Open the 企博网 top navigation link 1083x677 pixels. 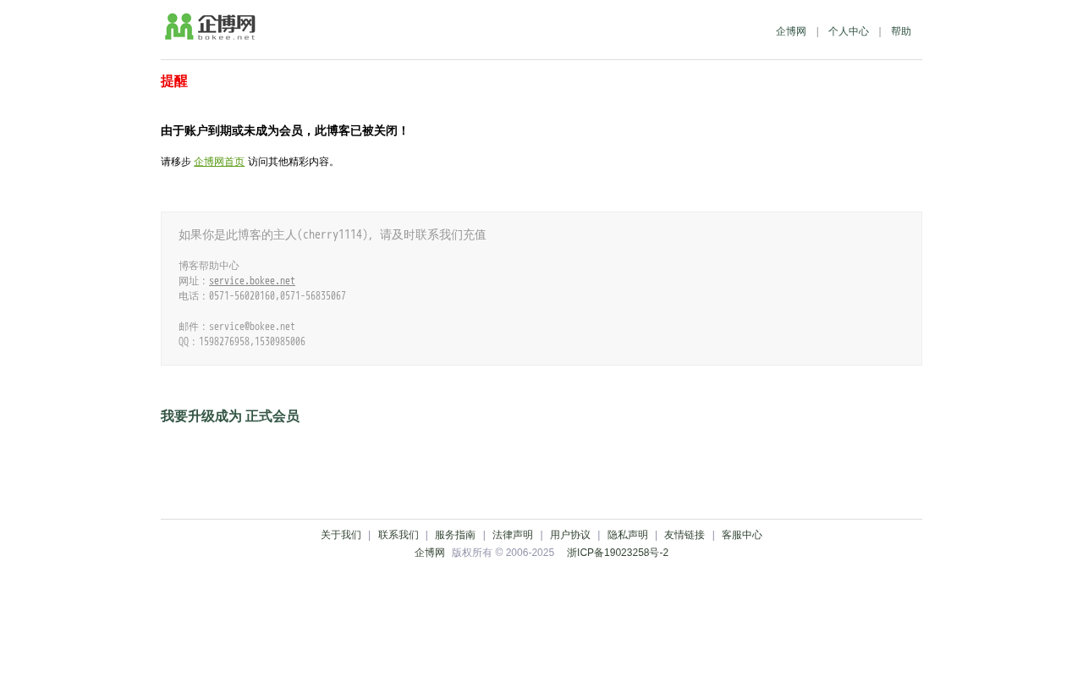pyautogui.click(x=791, y=31)
